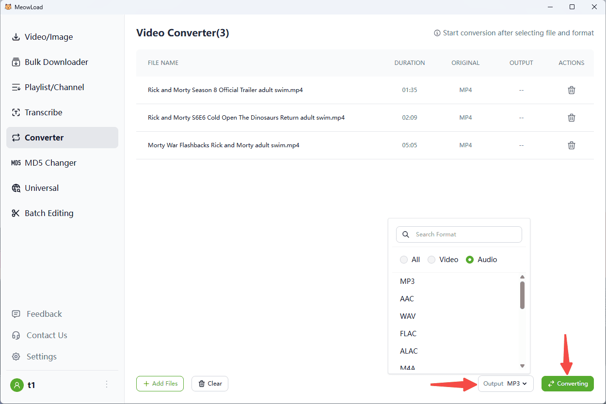The image size is (606, 404).
Task: Click the format list scrollbar down arrow
Action: point(522,366)
